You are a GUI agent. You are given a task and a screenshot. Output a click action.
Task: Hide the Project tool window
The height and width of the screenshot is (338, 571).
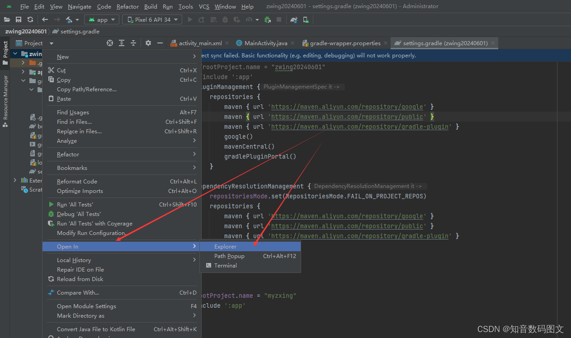pyautogui.click(x=160, y=43)
